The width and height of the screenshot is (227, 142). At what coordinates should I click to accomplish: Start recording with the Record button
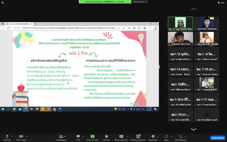tap(106, 136)
